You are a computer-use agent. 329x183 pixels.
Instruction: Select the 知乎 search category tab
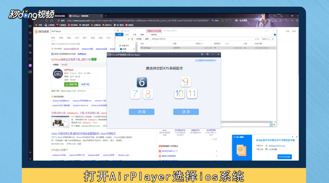(77, 38)
